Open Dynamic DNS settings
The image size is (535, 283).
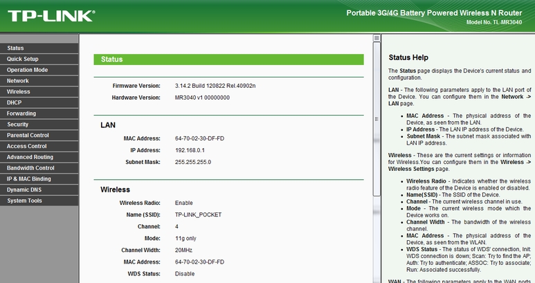39,190
